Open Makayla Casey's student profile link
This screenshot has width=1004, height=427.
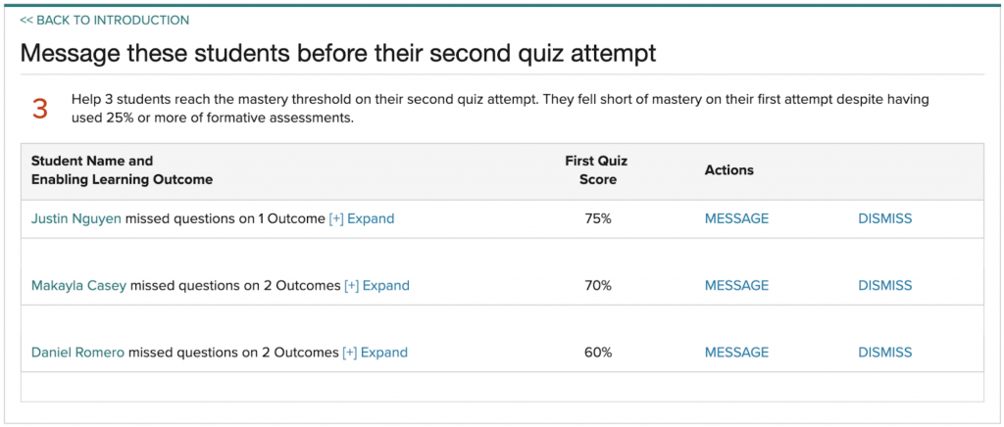[78, 286]
